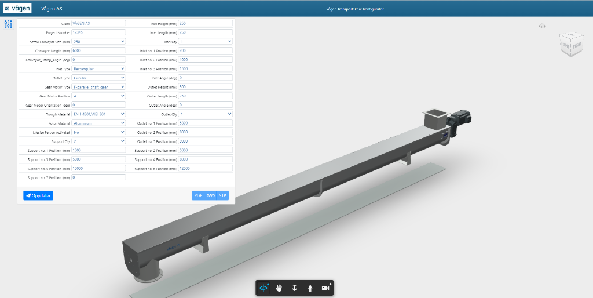
Task: Click the Vågen AS header title
Action: point(52,9)
